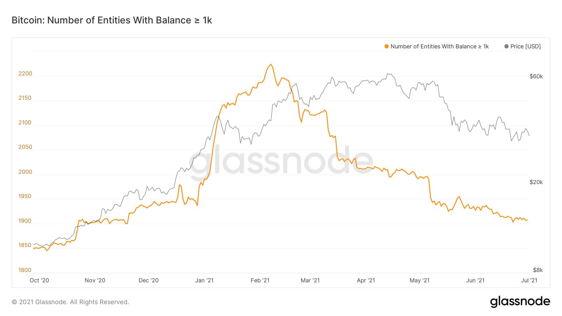Click the chart title Bitcoin: Number of Entities
This screenshot has width=562, height=316.
(112, 20)
